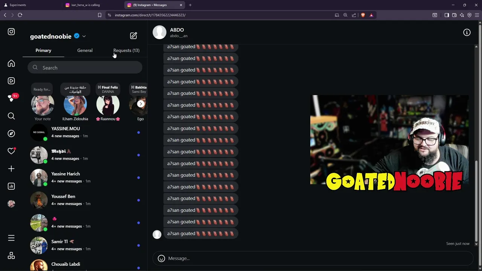The width and height of the screenshot is (482, 271).
Task: Switch to General inbox tab
Action: [85, 50]
